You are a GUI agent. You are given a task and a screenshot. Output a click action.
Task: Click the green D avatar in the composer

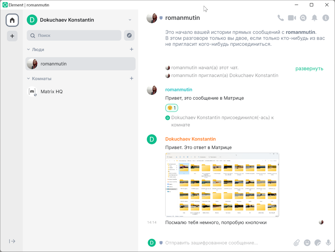152,243
